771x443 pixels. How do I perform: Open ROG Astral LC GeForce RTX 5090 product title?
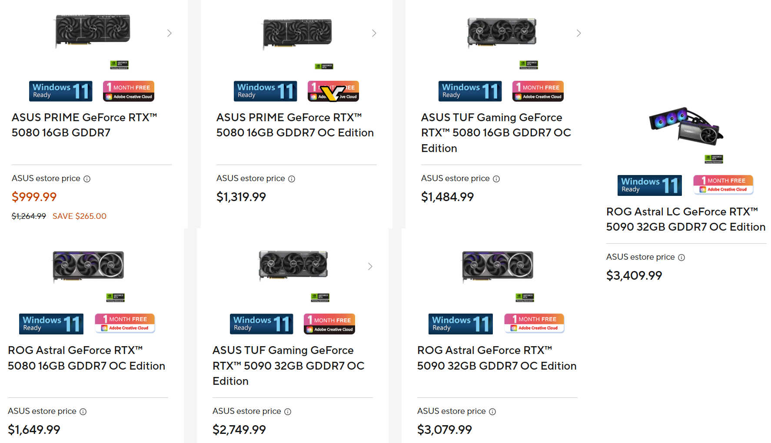(685, 219)
